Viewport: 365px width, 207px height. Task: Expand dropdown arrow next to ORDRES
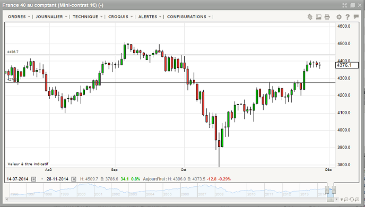tap(29, 17)
